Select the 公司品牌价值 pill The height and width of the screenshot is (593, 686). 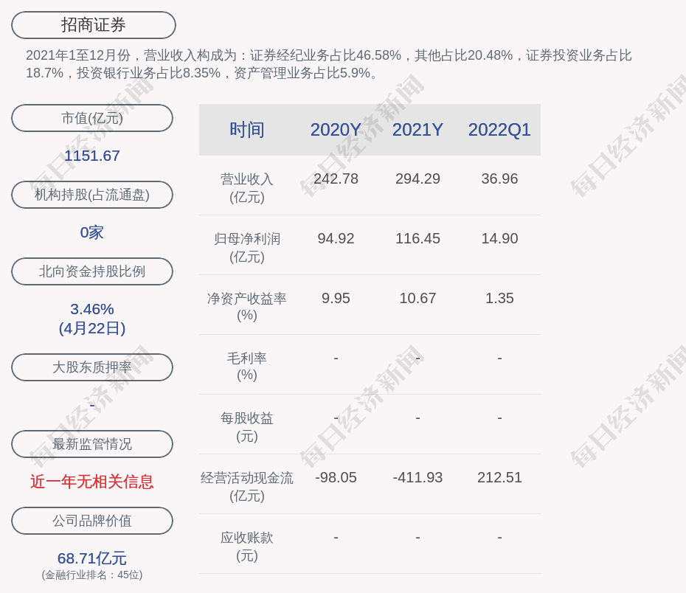click(x=92, y=521)
